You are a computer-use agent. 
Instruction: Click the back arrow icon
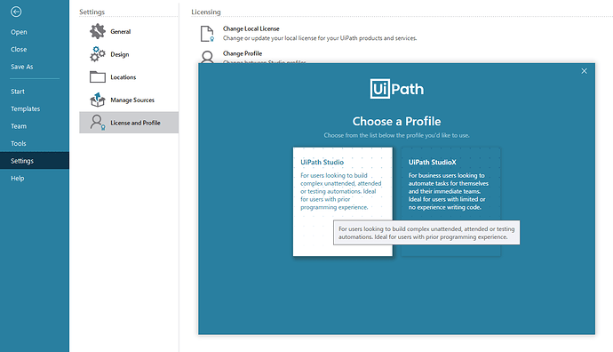pyautogui.click(x=16, y=12)
